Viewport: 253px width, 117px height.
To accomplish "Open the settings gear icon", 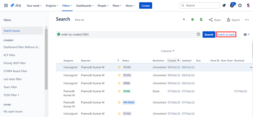I will pos(240,6).
